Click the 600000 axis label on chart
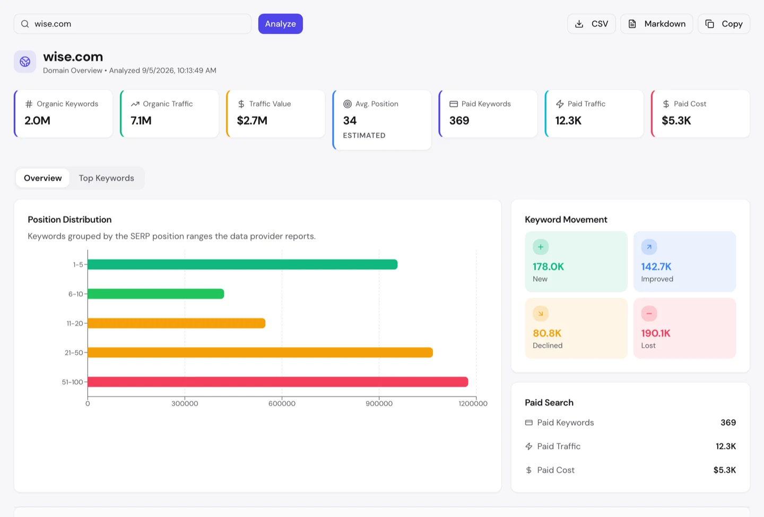 [282, 404]
